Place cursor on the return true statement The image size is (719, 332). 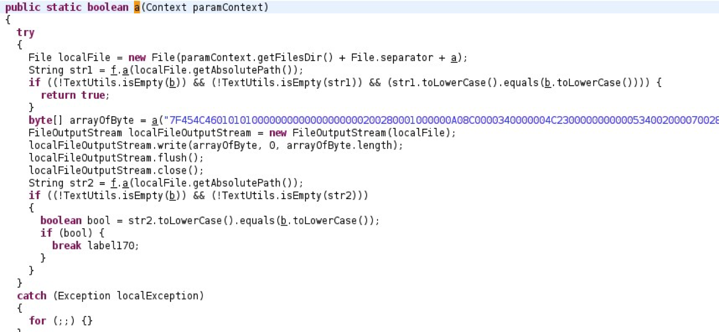tap(74, 95)
